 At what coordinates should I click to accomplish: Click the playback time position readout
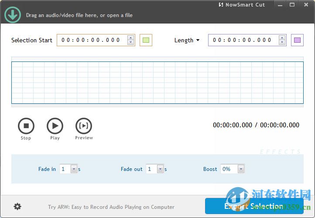256,125
